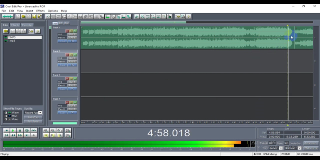Expand the Key dropdown
Image resolution: width=320 pixels, height=160 pixels.
click(x=280, y=148)
